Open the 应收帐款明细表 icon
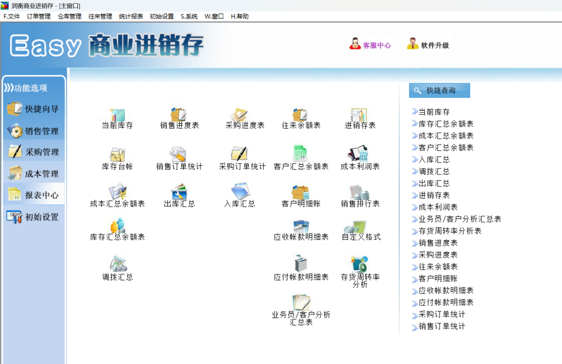The height and width of the screenshot is (364, 562). 301,227
